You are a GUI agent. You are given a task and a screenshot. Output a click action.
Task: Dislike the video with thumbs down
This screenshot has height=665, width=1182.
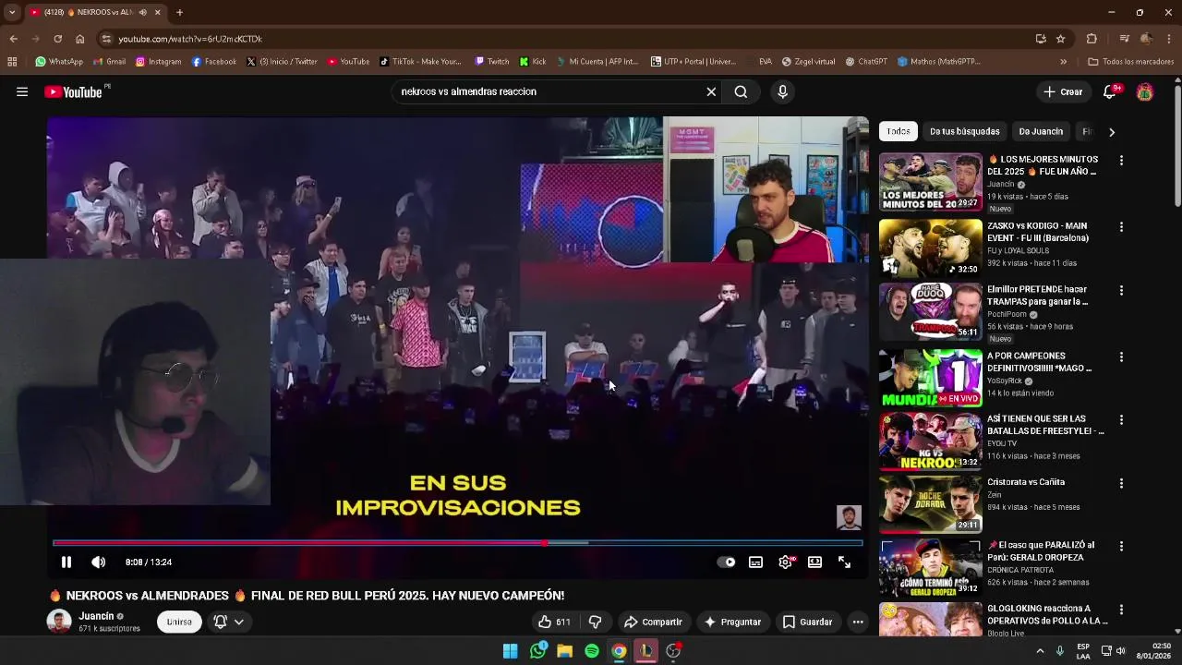pos(595,622)
